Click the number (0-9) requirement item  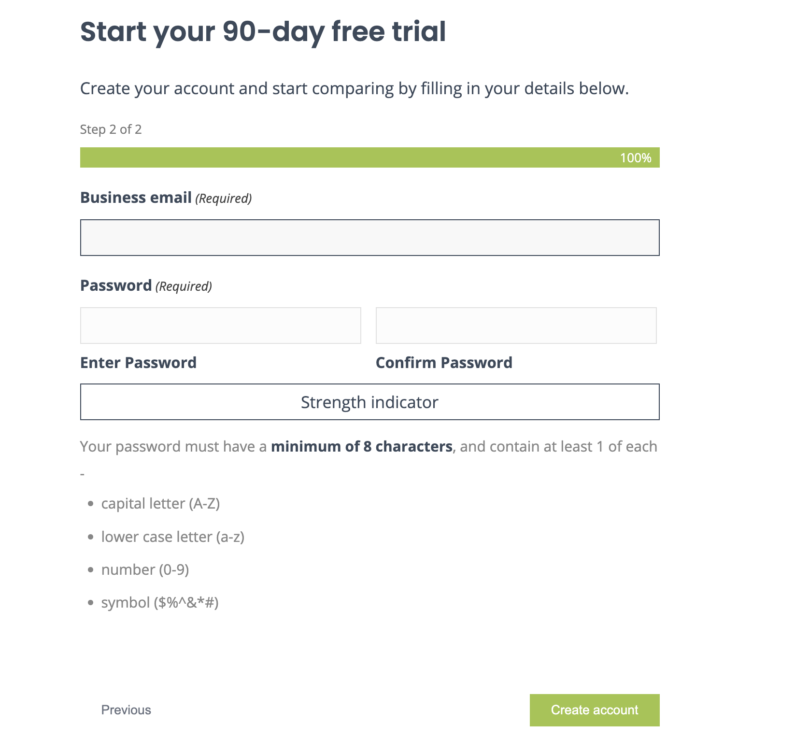(145, 570)
